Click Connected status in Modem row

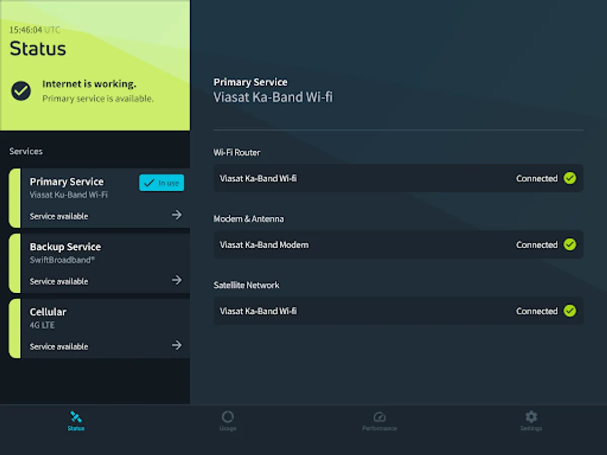(537, 245)
